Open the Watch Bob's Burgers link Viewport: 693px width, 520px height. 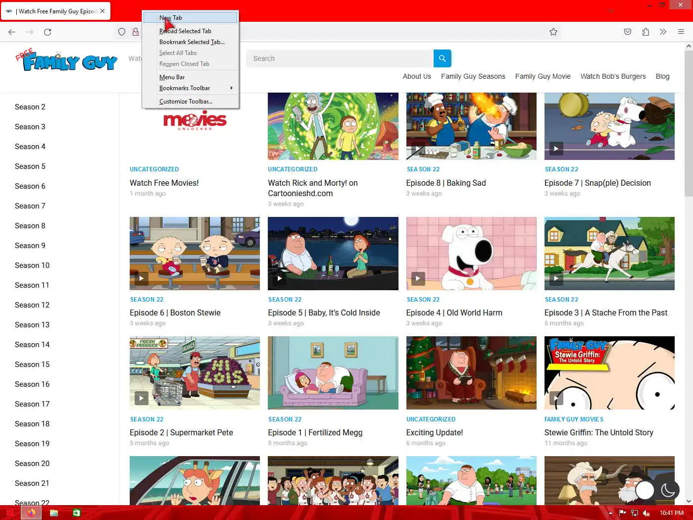tap(613, 76)
